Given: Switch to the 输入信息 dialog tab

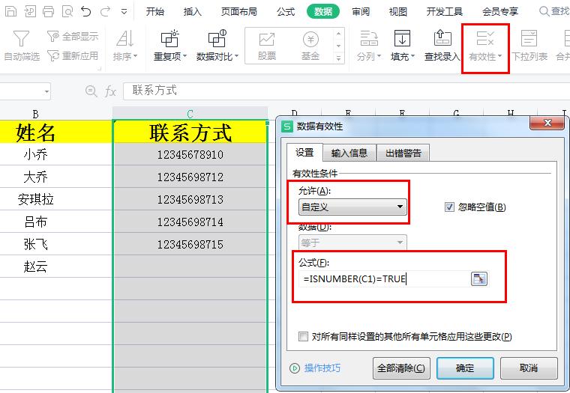Looking at the screenshot, I should point(349,153).
